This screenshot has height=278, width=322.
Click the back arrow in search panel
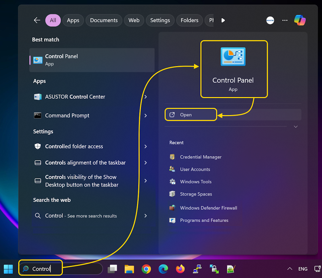pos(37,20)
